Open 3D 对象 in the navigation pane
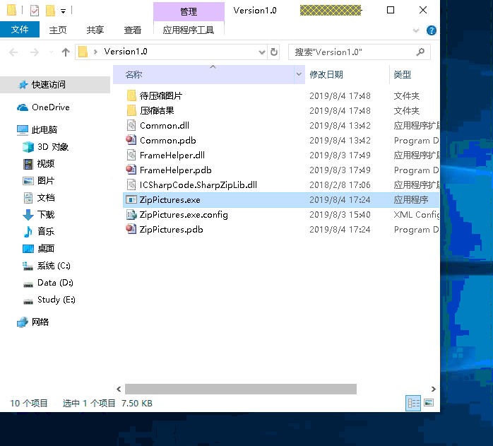 coord(53,147)
